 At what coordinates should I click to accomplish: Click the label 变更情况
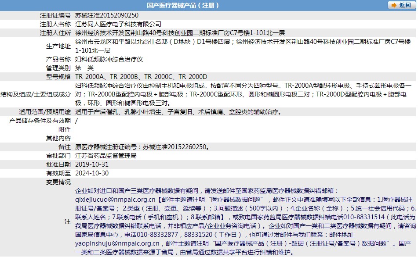[58, 182]
